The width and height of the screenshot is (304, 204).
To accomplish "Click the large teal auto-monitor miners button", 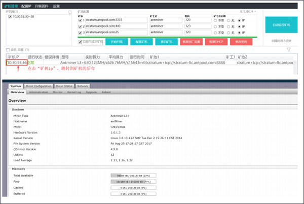I will (x=281, y=25).
